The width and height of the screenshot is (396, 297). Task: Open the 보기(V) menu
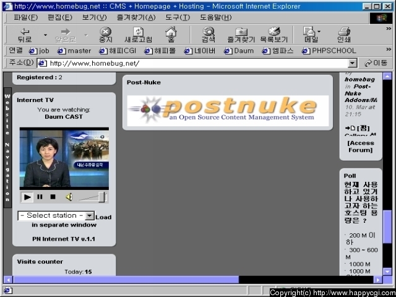94,17
